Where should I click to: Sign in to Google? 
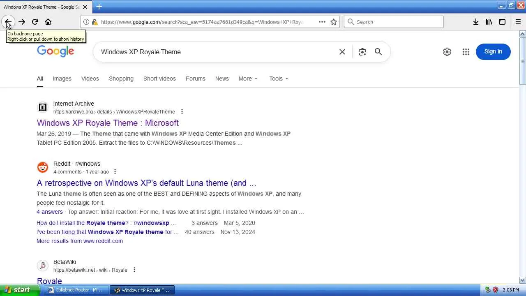tap(493, 52)
